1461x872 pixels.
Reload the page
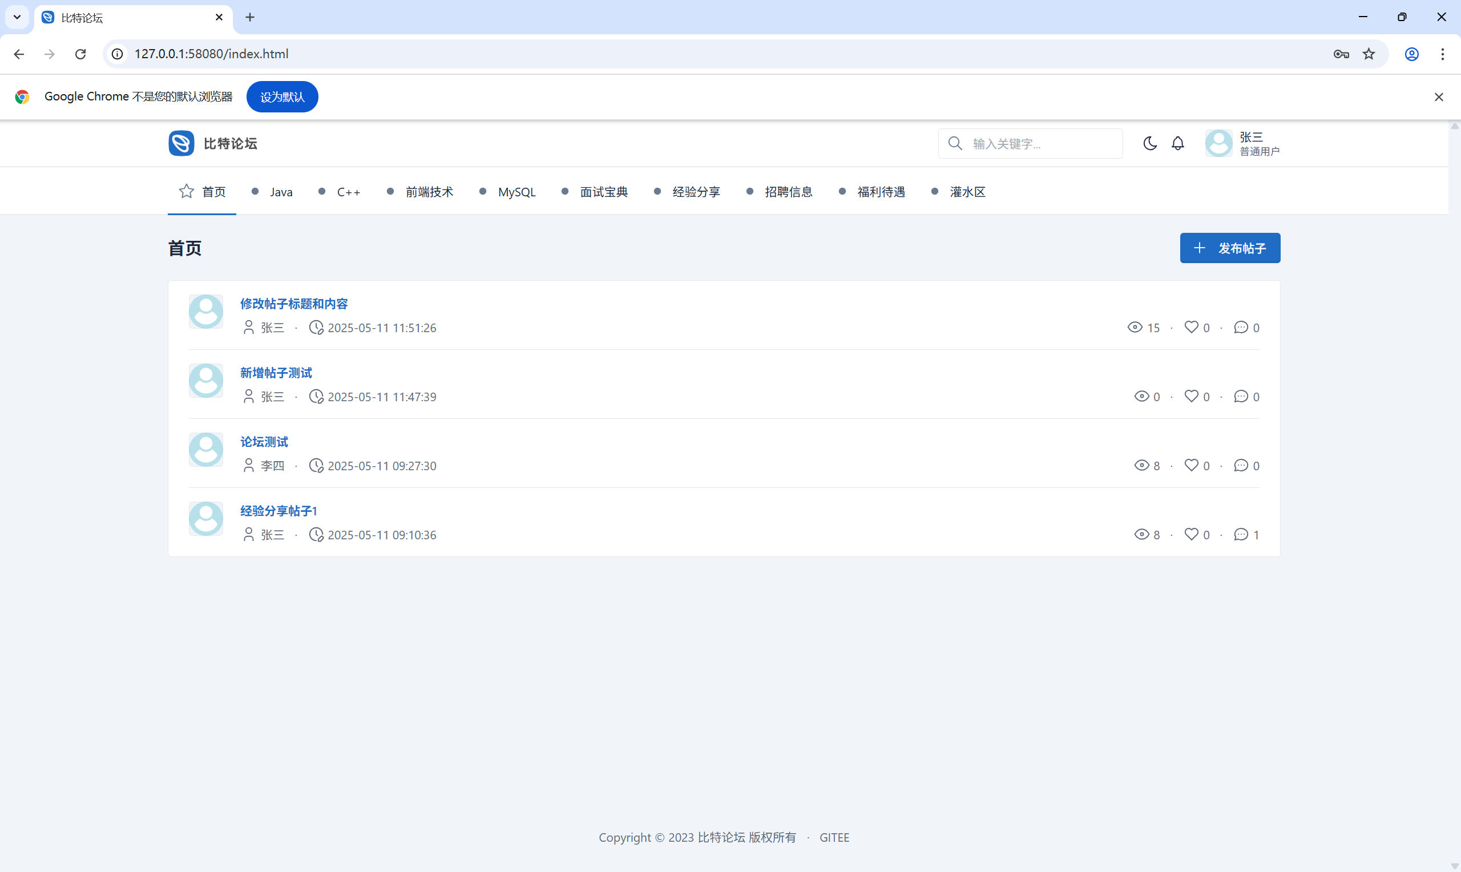pyautogui.click(x=80, y=54)
